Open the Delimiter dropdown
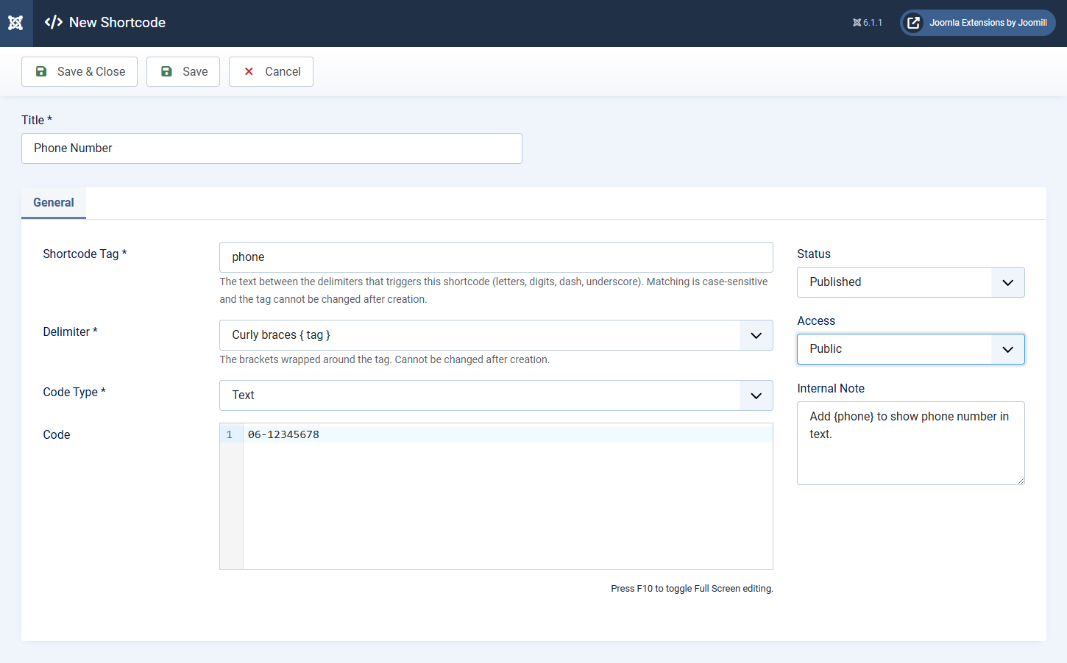 (x=496, y=335)
